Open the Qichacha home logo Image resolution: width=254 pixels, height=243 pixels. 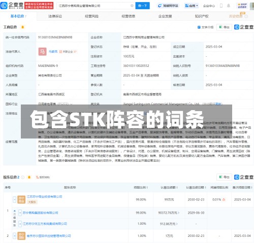tap(12, 6)
